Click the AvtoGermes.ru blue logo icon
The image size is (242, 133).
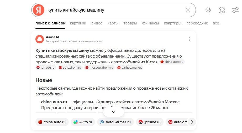click(102, 122)
